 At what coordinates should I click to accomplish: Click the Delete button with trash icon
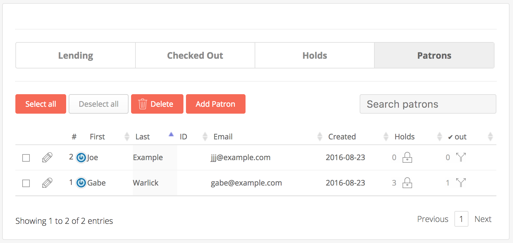pos(157,104)
